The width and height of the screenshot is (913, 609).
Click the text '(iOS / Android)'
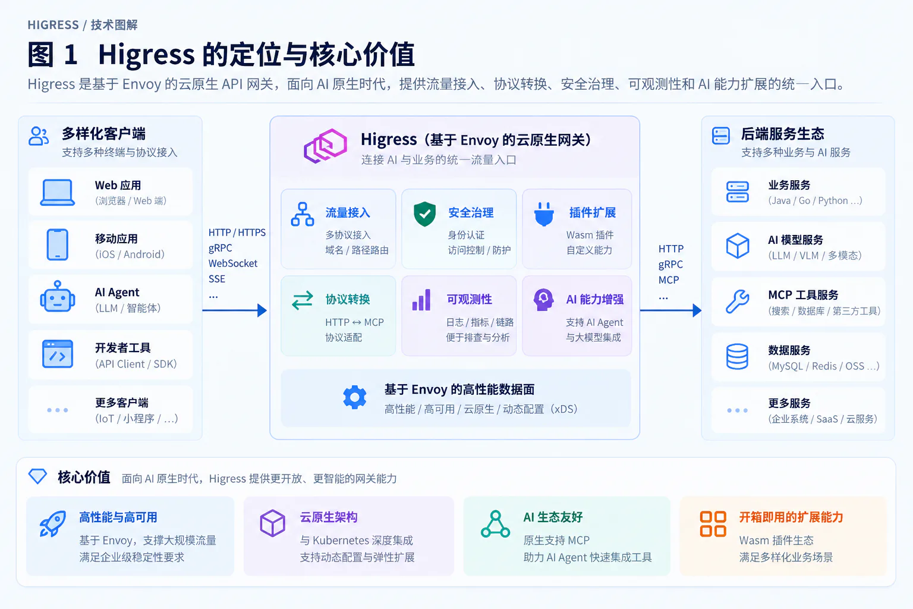(x=130, y=255)
